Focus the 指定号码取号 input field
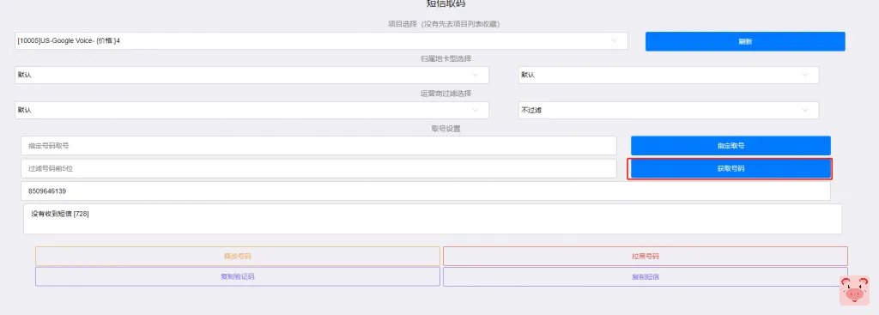The width and height of the screenshot is (879, 315). (318, 146)
